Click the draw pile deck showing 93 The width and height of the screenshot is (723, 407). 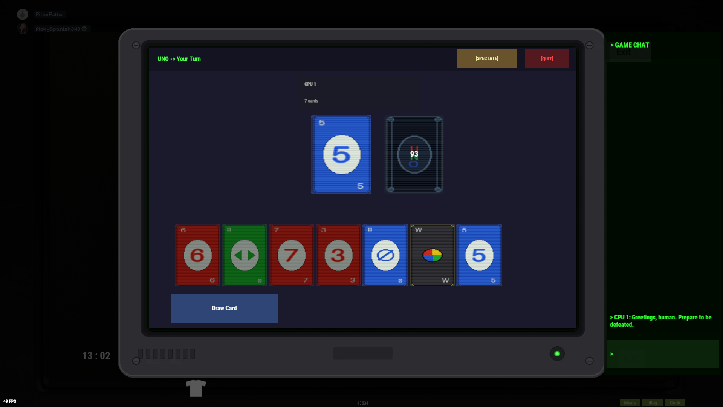[414, 154]
